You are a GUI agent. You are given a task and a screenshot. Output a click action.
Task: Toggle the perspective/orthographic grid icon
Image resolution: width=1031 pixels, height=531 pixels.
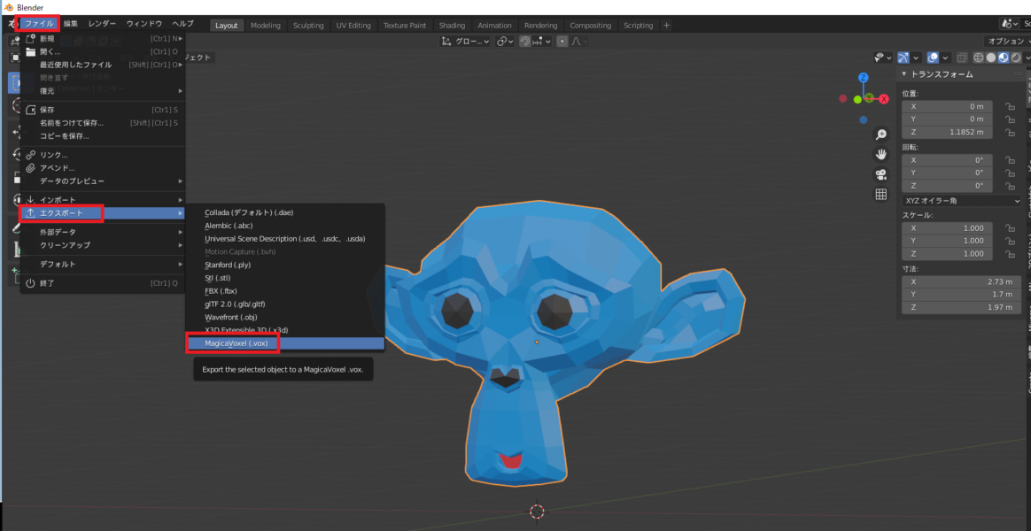coord(880,195)
